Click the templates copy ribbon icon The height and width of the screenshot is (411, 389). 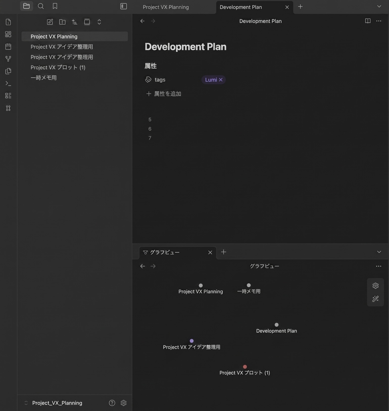8,71
